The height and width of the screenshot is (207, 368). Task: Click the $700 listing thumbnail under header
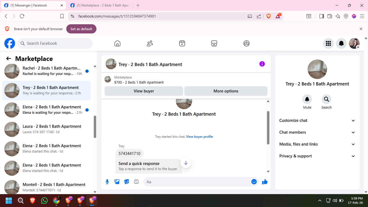[x=108, y=79]
